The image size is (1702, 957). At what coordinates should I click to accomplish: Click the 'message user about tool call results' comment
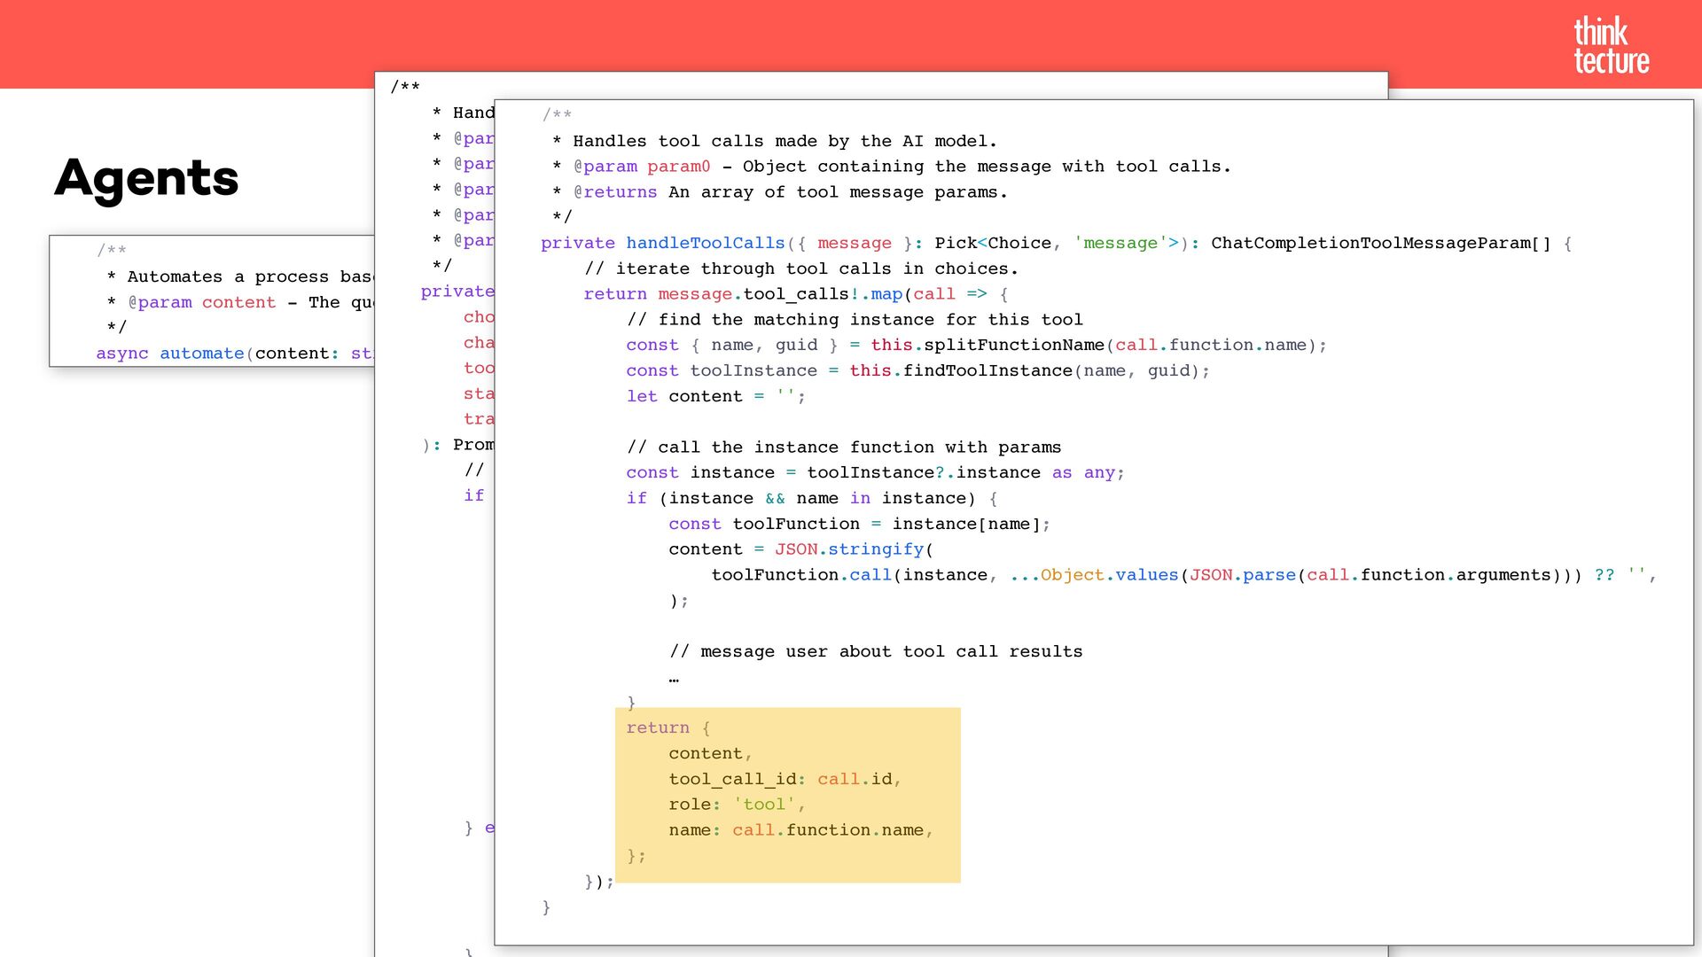(x=876, y=652)
